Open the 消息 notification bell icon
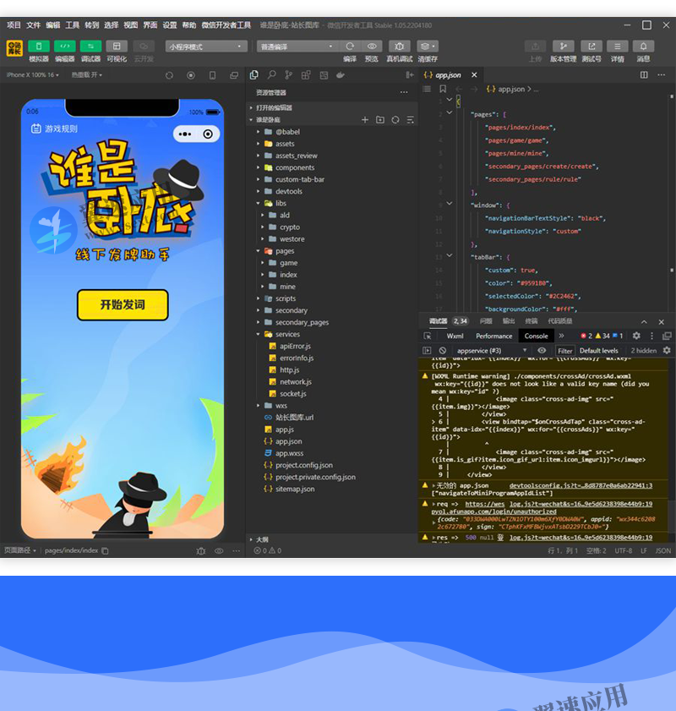Image resolution: width=676 pixels, height=711 pixels. click(643, 46)
